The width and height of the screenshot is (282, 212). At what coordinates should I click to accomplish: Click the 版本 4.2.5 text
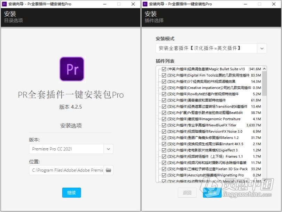70,107
